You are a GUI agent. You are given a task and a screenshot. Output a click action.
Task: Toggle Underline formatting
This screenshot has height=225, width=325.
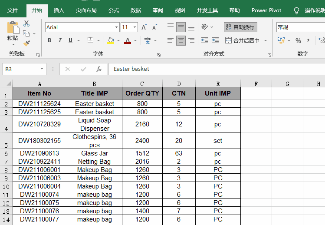pyautogui.click(x=70, y=40)
